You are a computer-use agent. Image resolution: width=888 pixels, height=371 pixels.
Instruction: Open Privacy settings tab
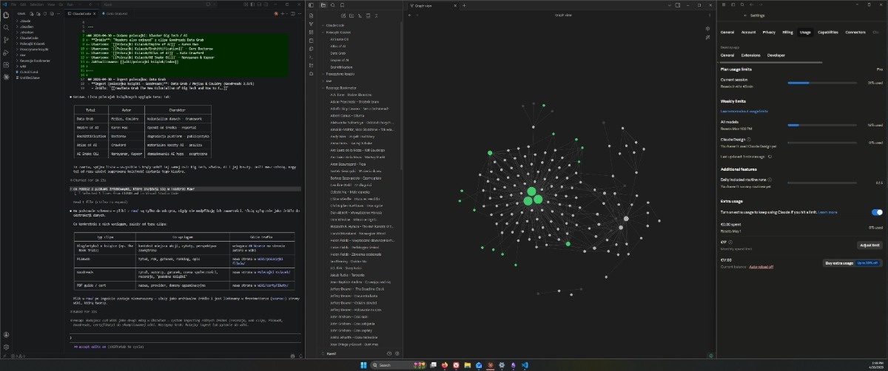tap(769, 33)
